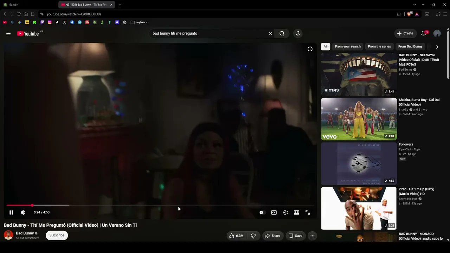Open the browser wallet icon
The height and width of the screenshot is (253, 450).
427,14
